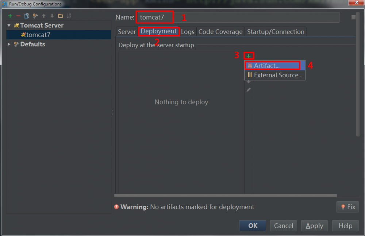
Task: Sort configurations alphabetically
Action: point(69,16)
